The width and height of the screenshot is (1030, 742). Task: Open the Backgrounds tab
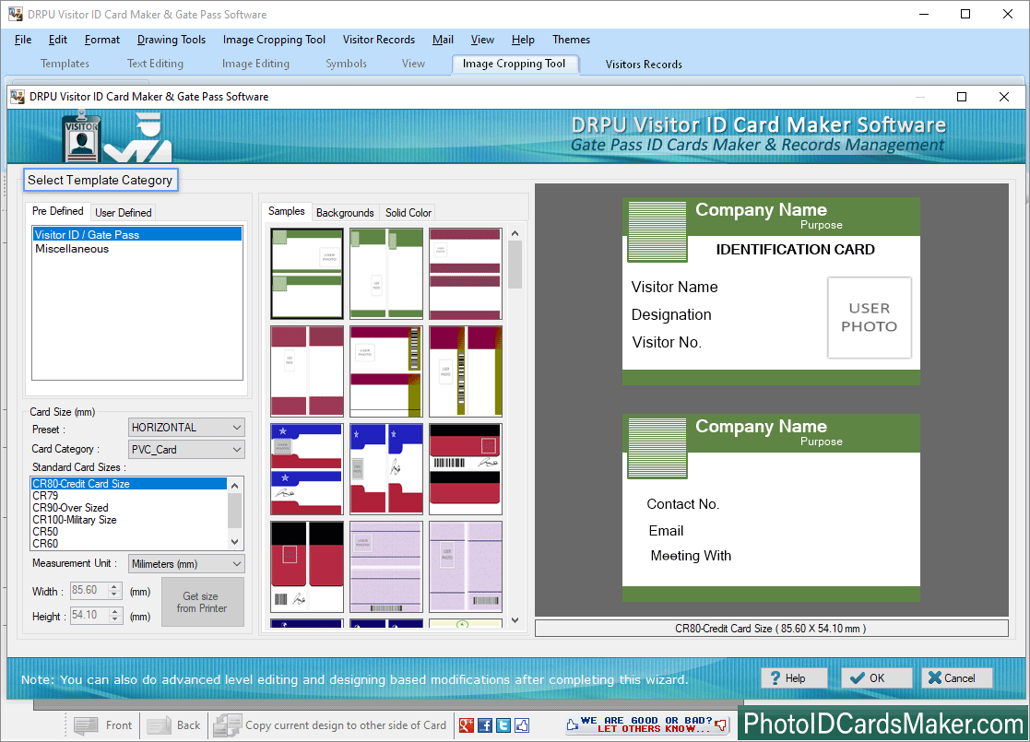pyautogui.click(x=345, y=213)
